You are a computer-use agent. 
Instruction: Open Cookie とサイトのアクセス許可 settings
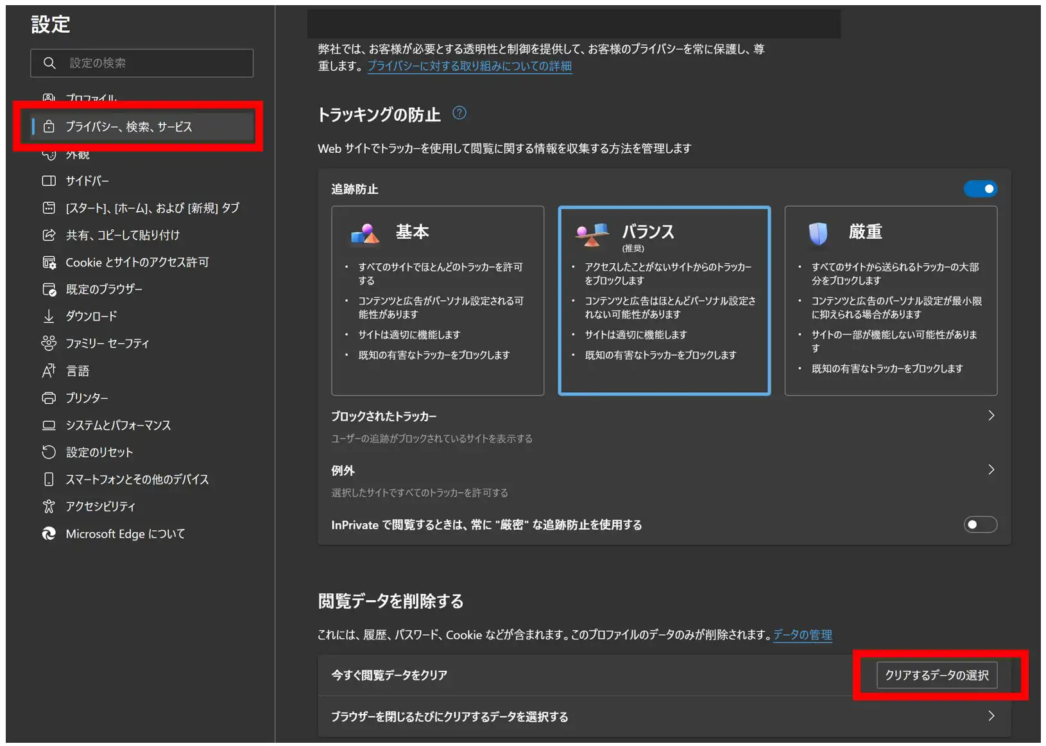137,262
